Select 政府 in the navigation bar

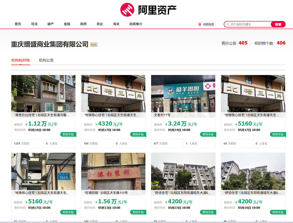click(83, 24)
